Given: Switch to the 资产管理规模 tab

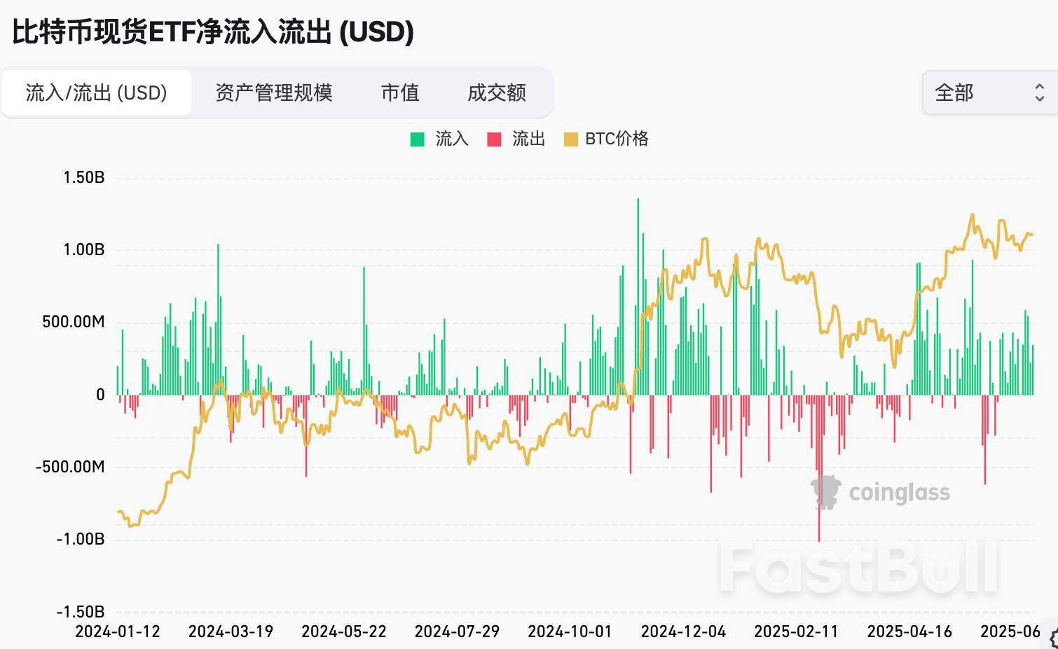Looking at the screenshot, I should (x=273, y=93).
